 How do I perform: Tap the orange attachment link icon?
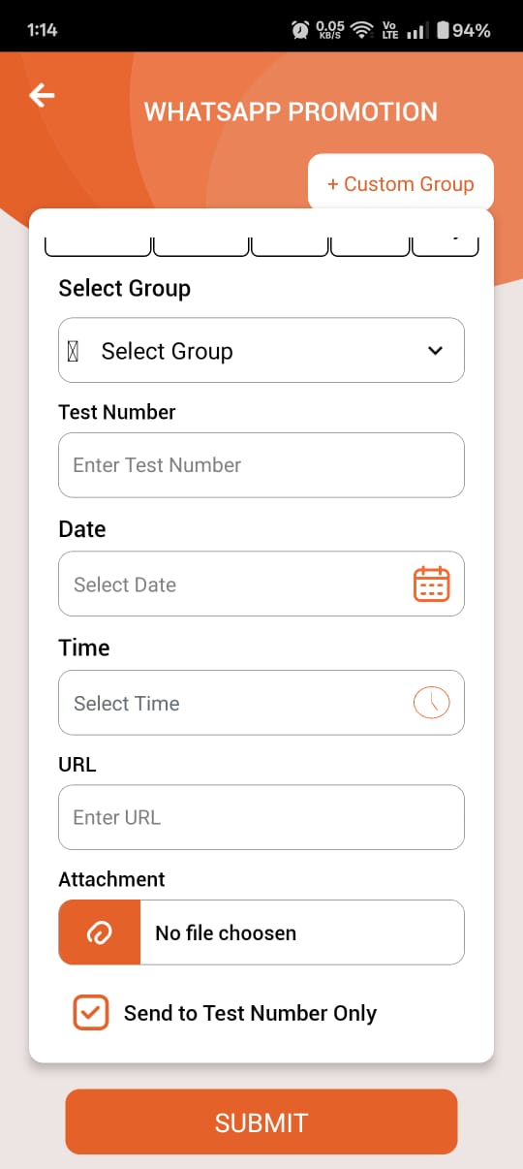[100, 932]
